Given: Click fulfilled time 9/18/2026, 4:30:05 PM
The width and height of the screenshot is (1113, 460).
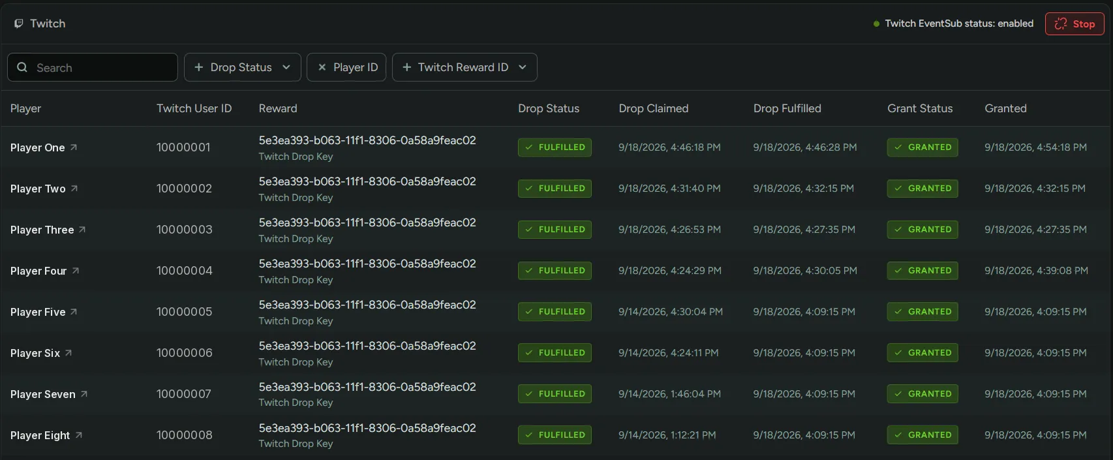Looking at the screenshot, I should click(x=805, y=271).
